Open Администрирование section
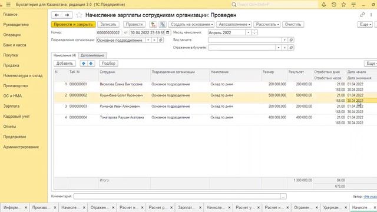This screenshot has height=212, width=377. pyautogui.click(x=21, y=147)
